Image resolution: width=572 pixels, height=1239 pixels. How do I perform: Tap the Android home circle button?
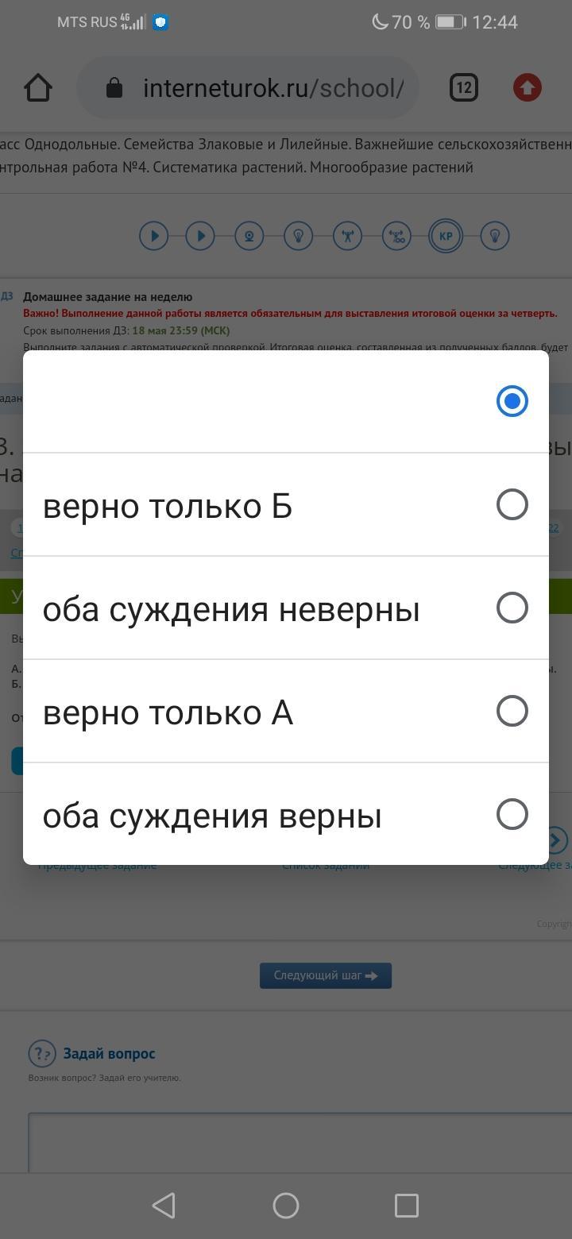[x=286, y=1206]
